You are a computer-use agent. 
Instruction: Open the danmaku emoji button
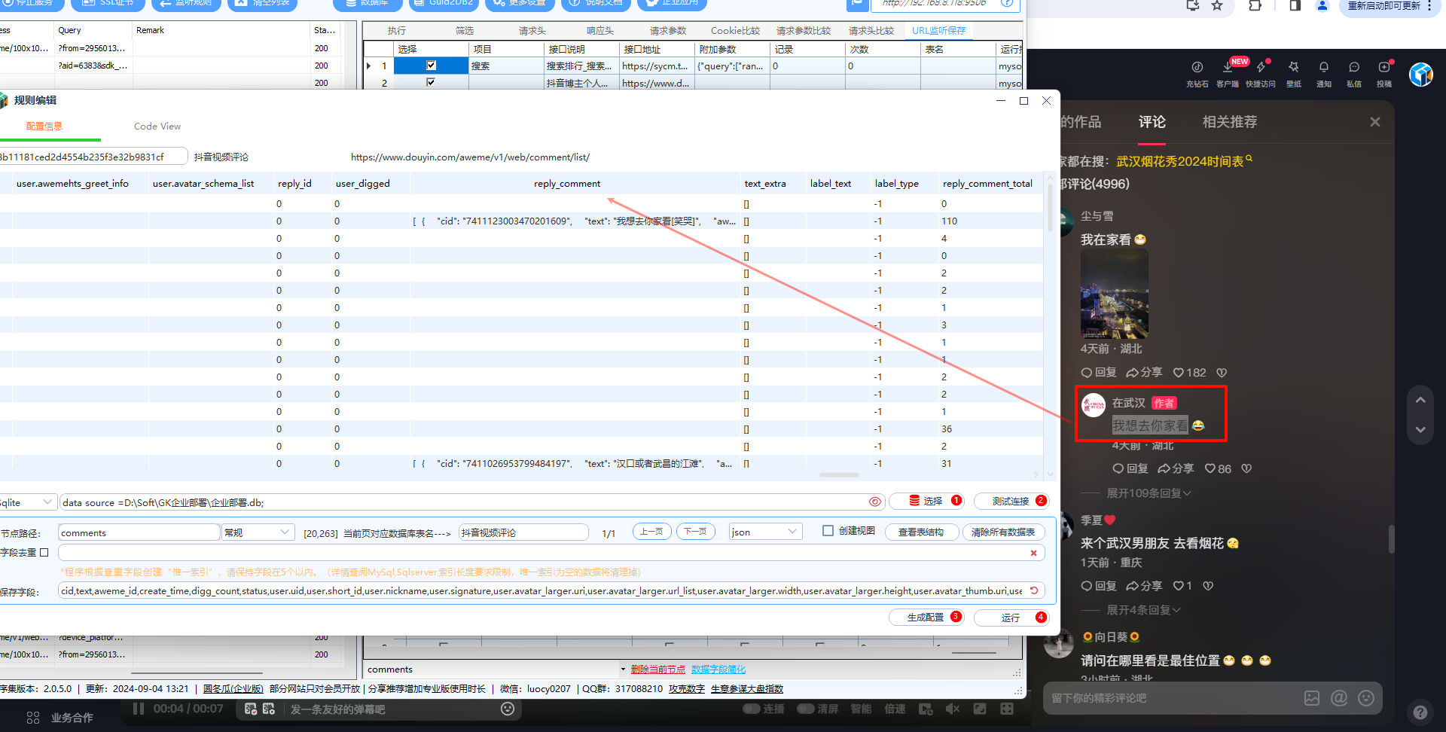click(508, 709)
